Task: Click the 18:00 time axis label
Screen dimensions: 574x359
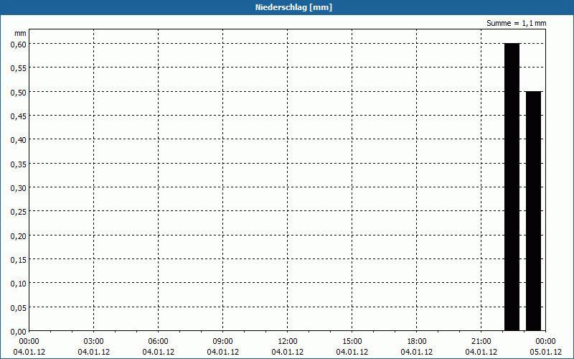Action: click(x=417, y=341)
